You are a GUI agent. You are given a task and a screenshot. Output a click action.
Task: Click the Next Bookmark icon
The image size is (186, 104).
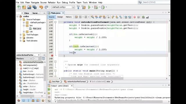click(117, 17)
